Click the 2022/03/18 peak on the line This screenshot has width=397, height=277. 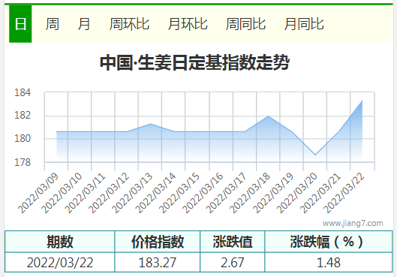click(x=268, y=116)
